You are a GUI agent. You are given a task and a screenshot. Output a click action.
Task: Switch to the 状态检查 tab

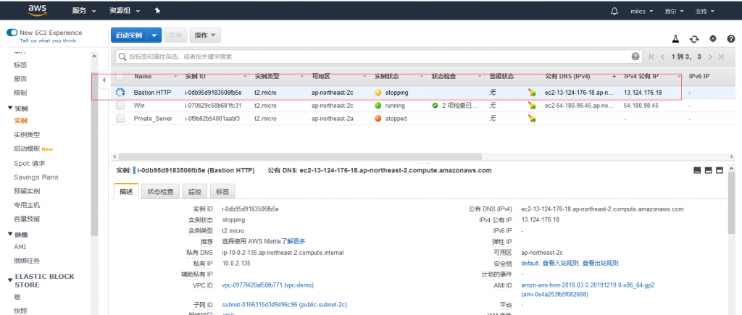pyautogui.click(x=160, y=192)
